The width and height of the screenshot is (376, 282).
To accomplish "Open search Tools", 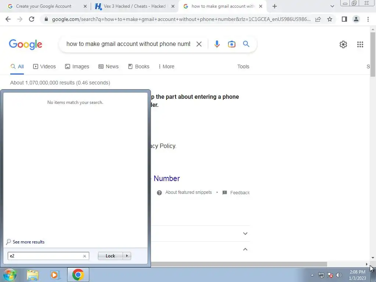I will click(x=243, y=67).
